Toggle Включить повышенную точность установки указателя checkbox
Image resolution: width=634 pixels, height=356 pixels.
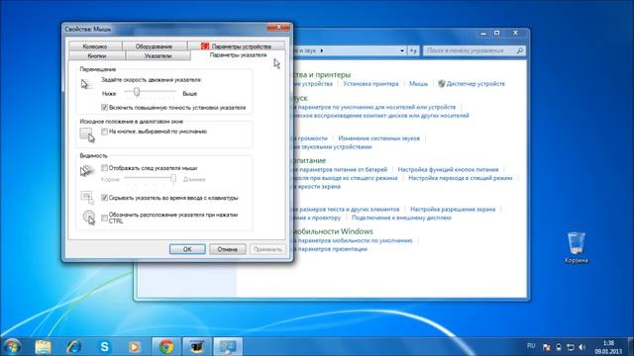pyautogui.click(x=104, y=108)
